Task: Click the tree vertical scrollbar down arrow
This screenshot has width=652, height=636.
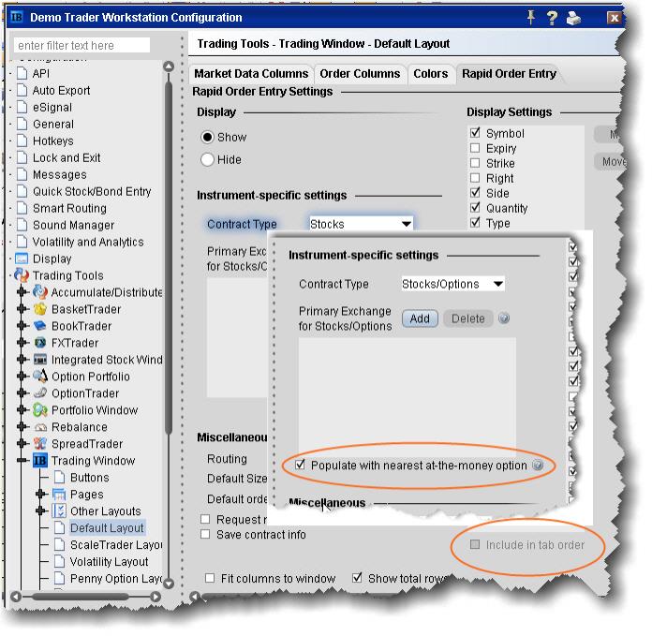Action: click(169, 583)
